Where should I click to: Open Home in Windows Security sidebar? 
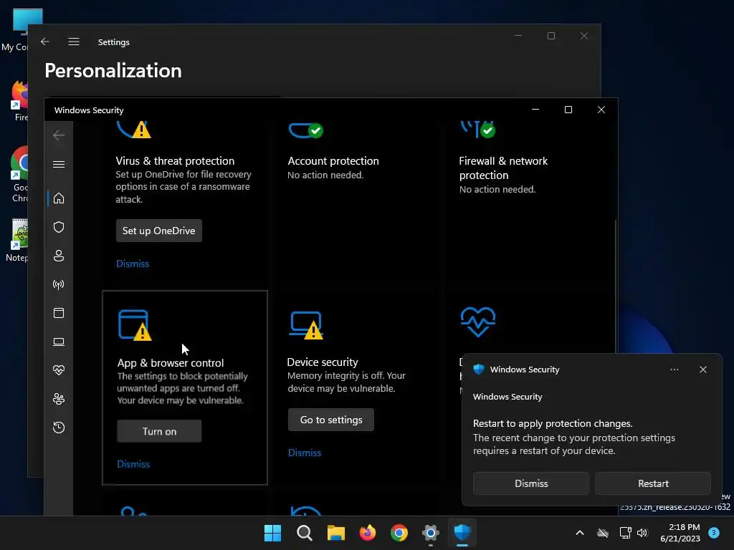coord(59,198)
